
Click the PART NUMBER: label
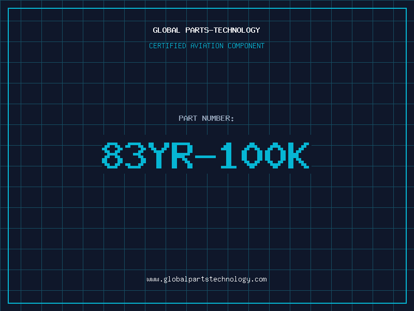[206, 118]
